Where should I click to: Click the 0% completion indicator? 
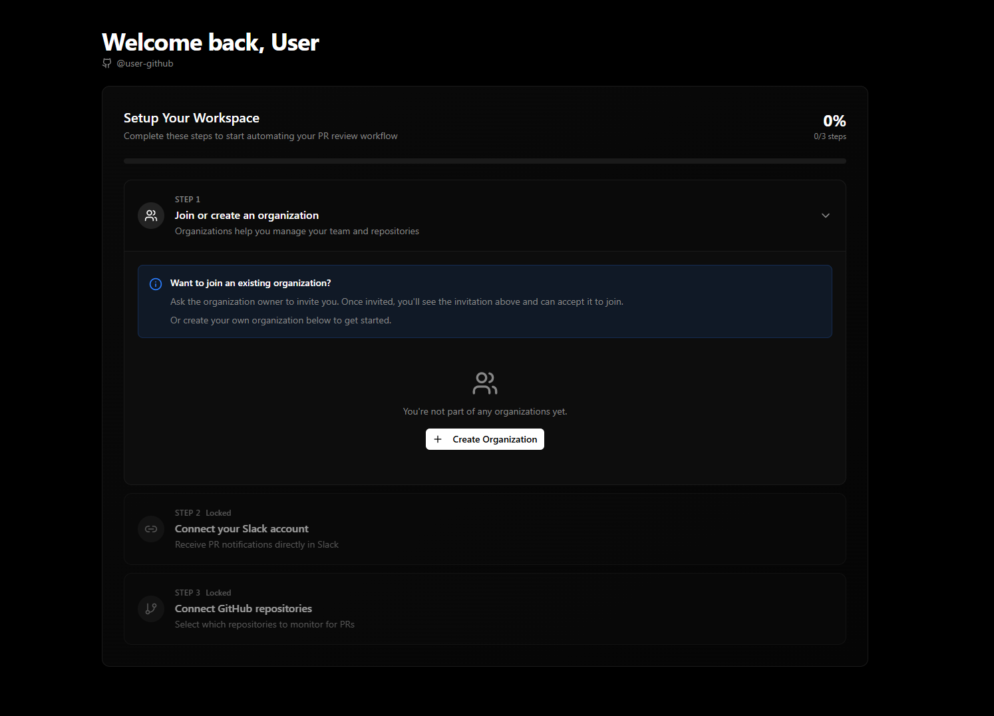[x=834, y=120]
